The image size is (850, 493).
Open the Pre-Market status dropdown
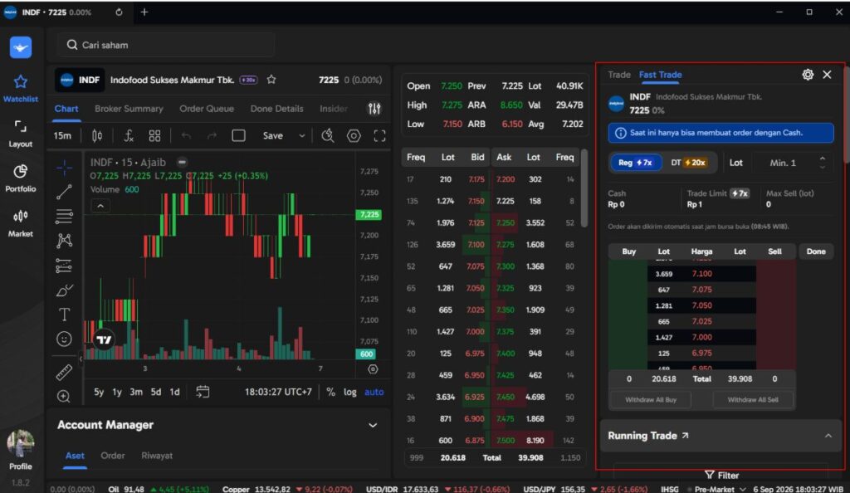click(x=720, y=489)
